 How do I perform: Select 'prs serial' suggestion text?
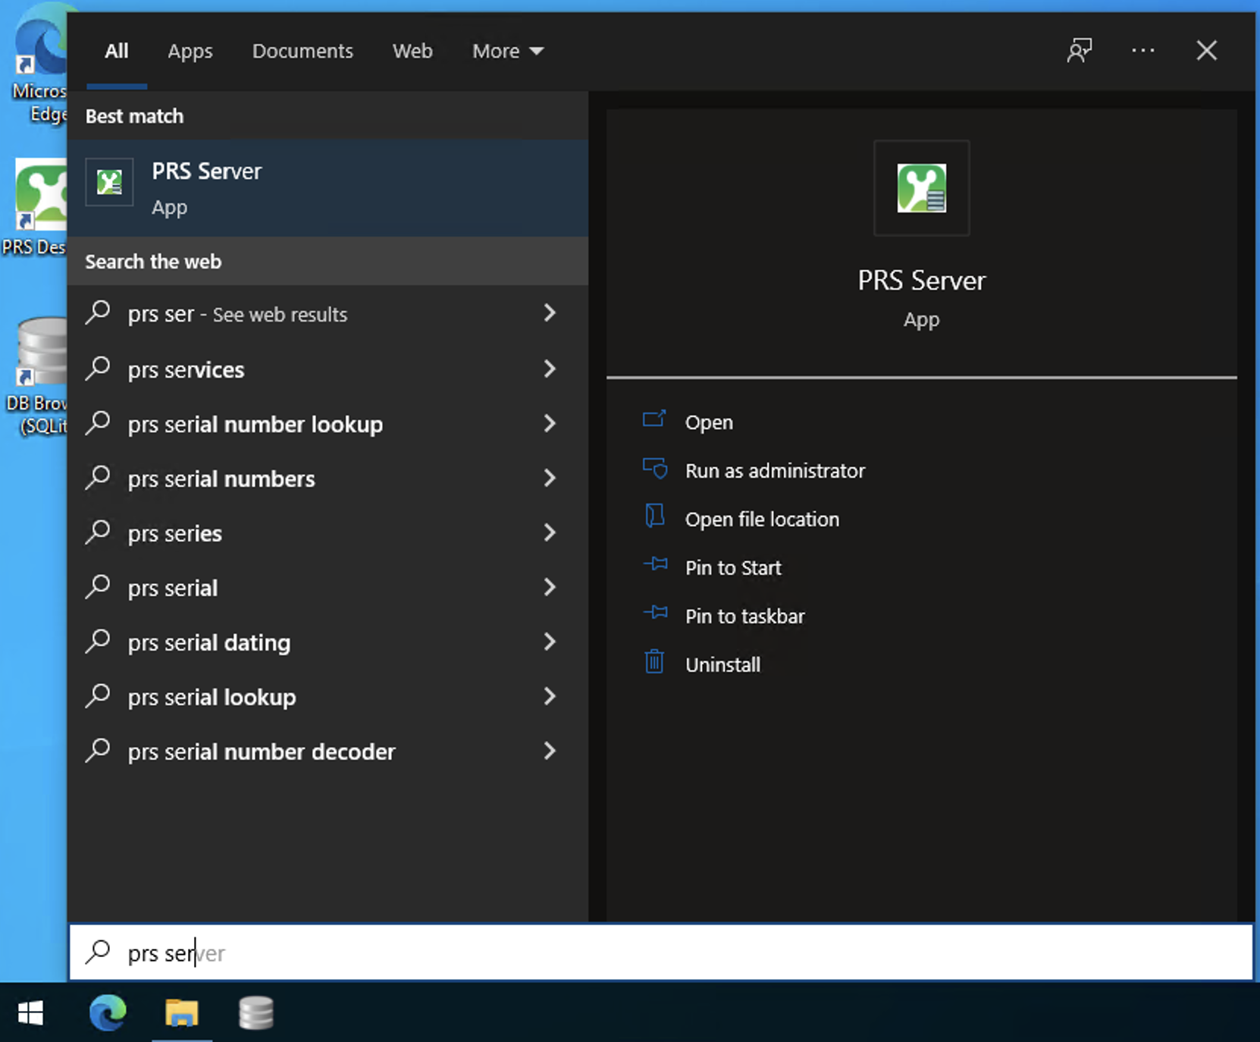[173, 588]
